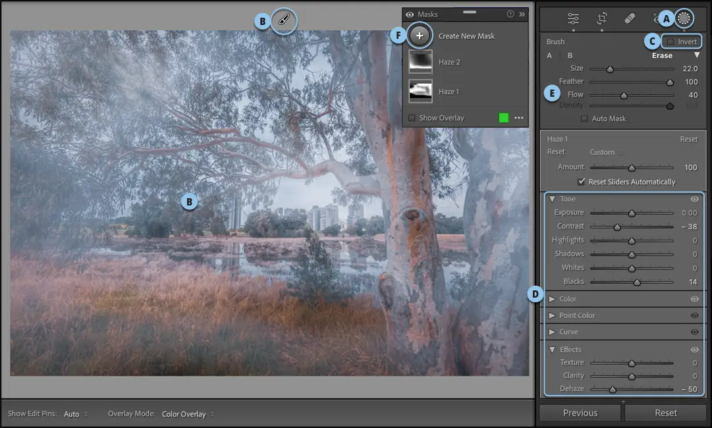Viewport: 712px width, 428px height.
Task: Click the Feather slider
Action: 632,82
